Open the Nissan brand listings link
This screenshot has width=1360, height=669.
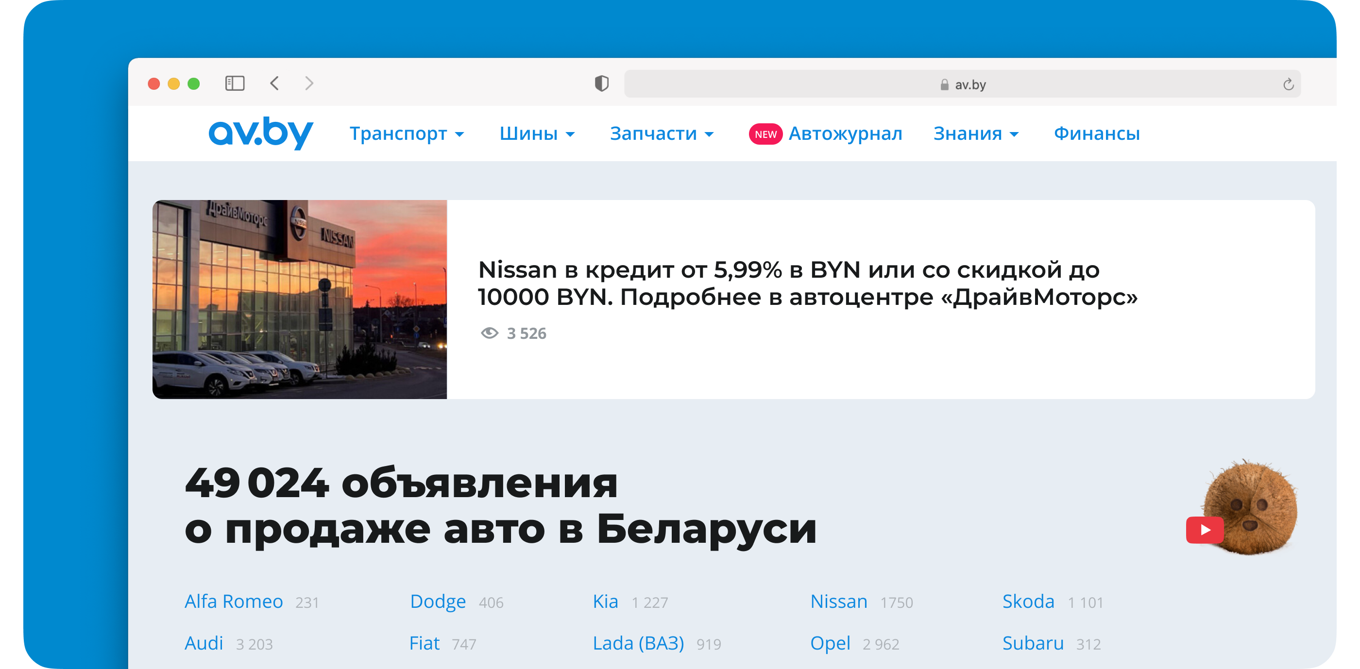click(838, 601)
